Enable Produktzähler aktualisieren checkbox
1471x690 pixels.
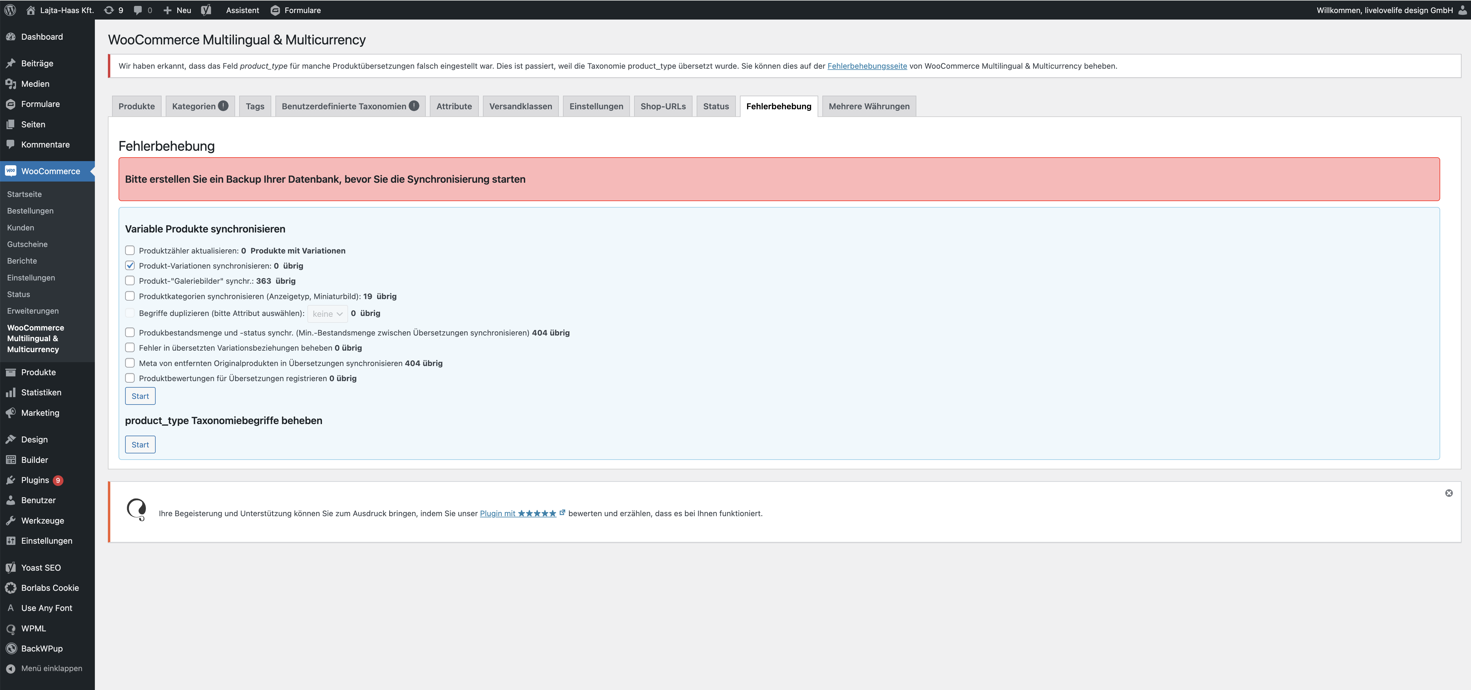click(x=130, y=250)
